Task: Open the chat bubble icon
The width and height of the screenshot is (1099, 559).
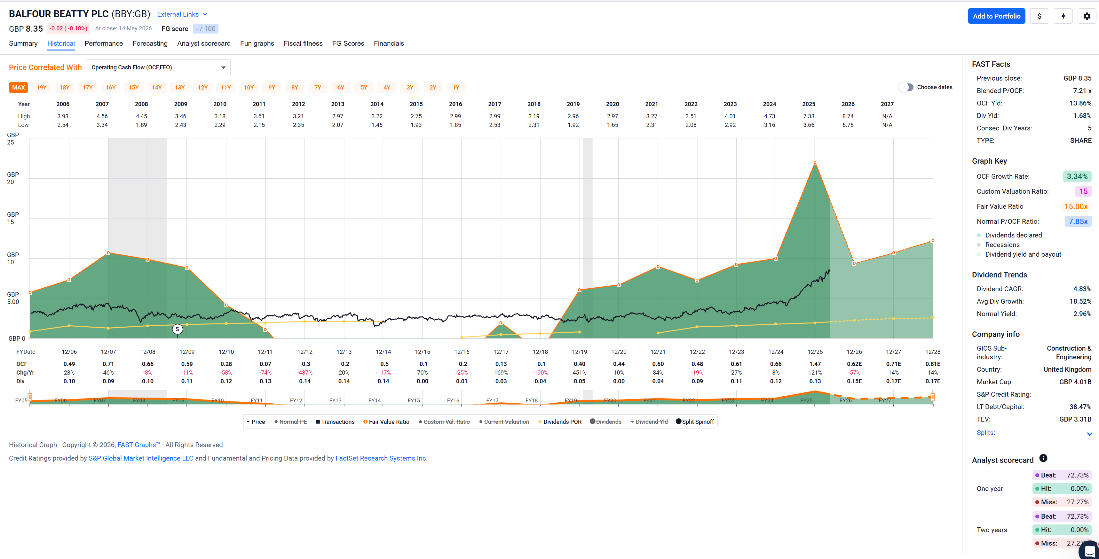Action: [x=1090, y=550]
